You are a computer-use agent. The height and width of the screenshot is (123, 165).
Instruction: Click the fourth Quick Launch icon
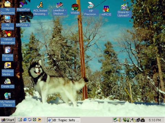tap(34, 120)
